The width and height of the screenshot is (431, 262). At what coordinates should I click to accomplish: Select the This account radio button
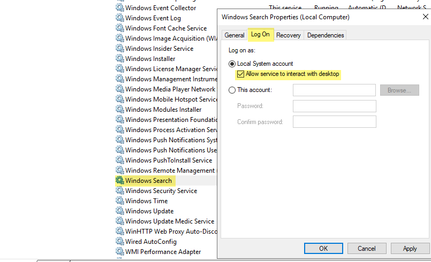232,90
